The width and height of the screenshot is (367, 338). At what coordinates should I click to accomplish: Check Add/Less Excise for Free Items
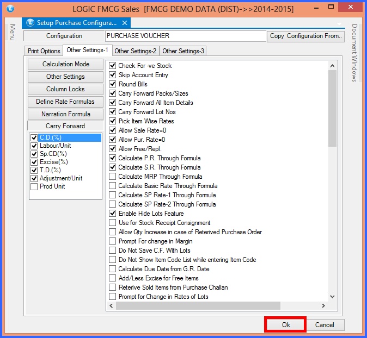coord(113,278)
